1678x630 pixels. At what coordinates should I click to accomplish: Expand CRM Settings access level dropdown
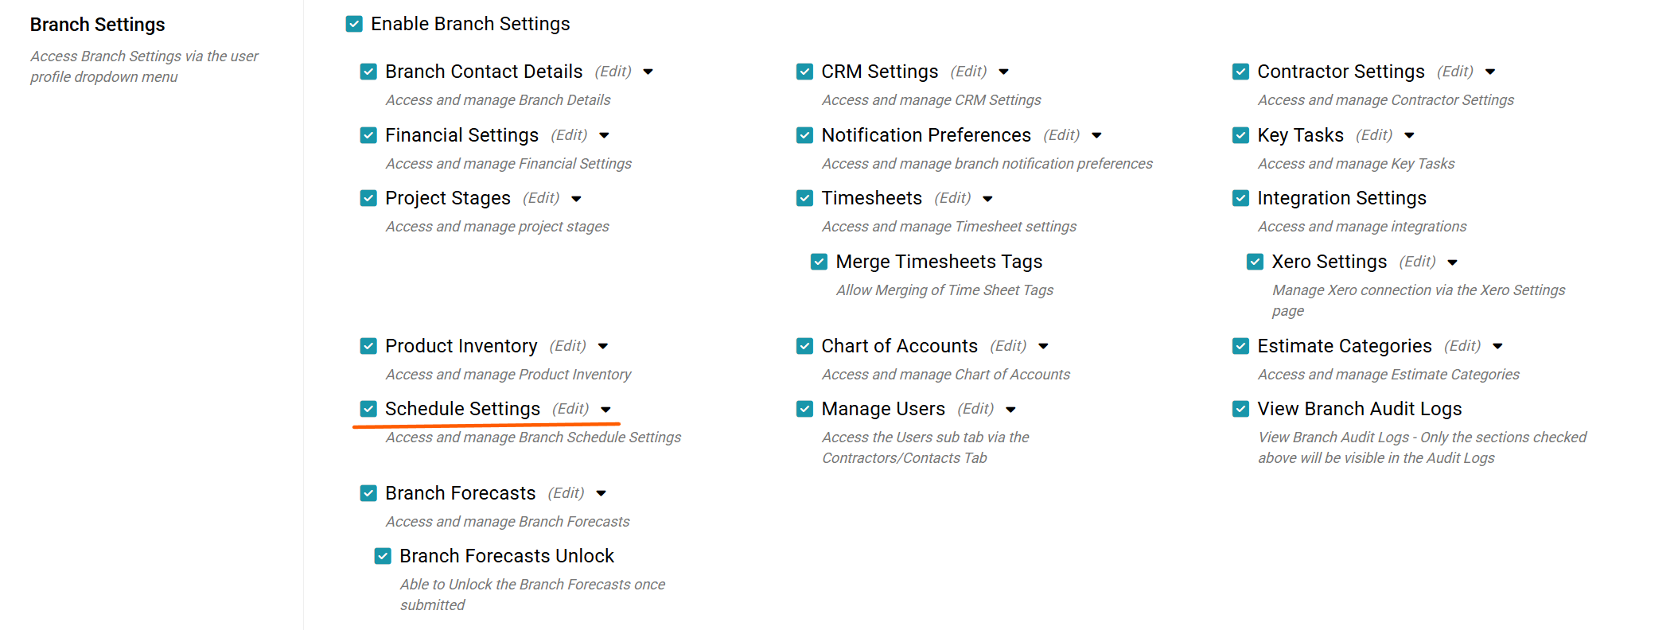click(1004, 72)
